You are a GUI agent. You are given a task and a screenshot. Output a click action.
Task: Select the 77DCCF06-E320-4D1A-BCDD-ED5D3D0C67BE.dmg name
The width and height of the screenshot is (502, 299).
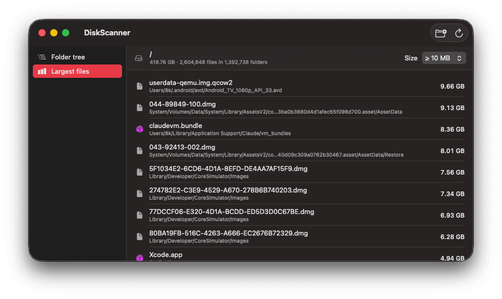(231, 211)
